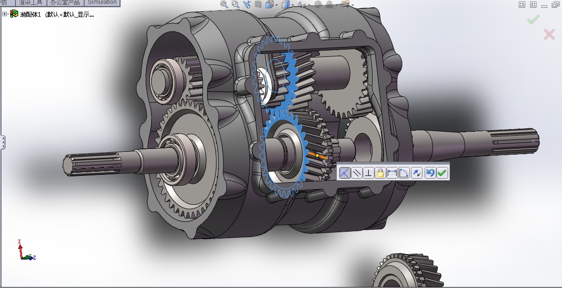Select 装配体1 assembly name in tree
The height and width of the screenshot is (288, 562).
click(30, 14)
